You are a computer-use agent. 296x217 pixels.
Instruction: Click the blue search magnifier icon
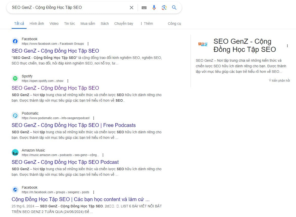174,8
